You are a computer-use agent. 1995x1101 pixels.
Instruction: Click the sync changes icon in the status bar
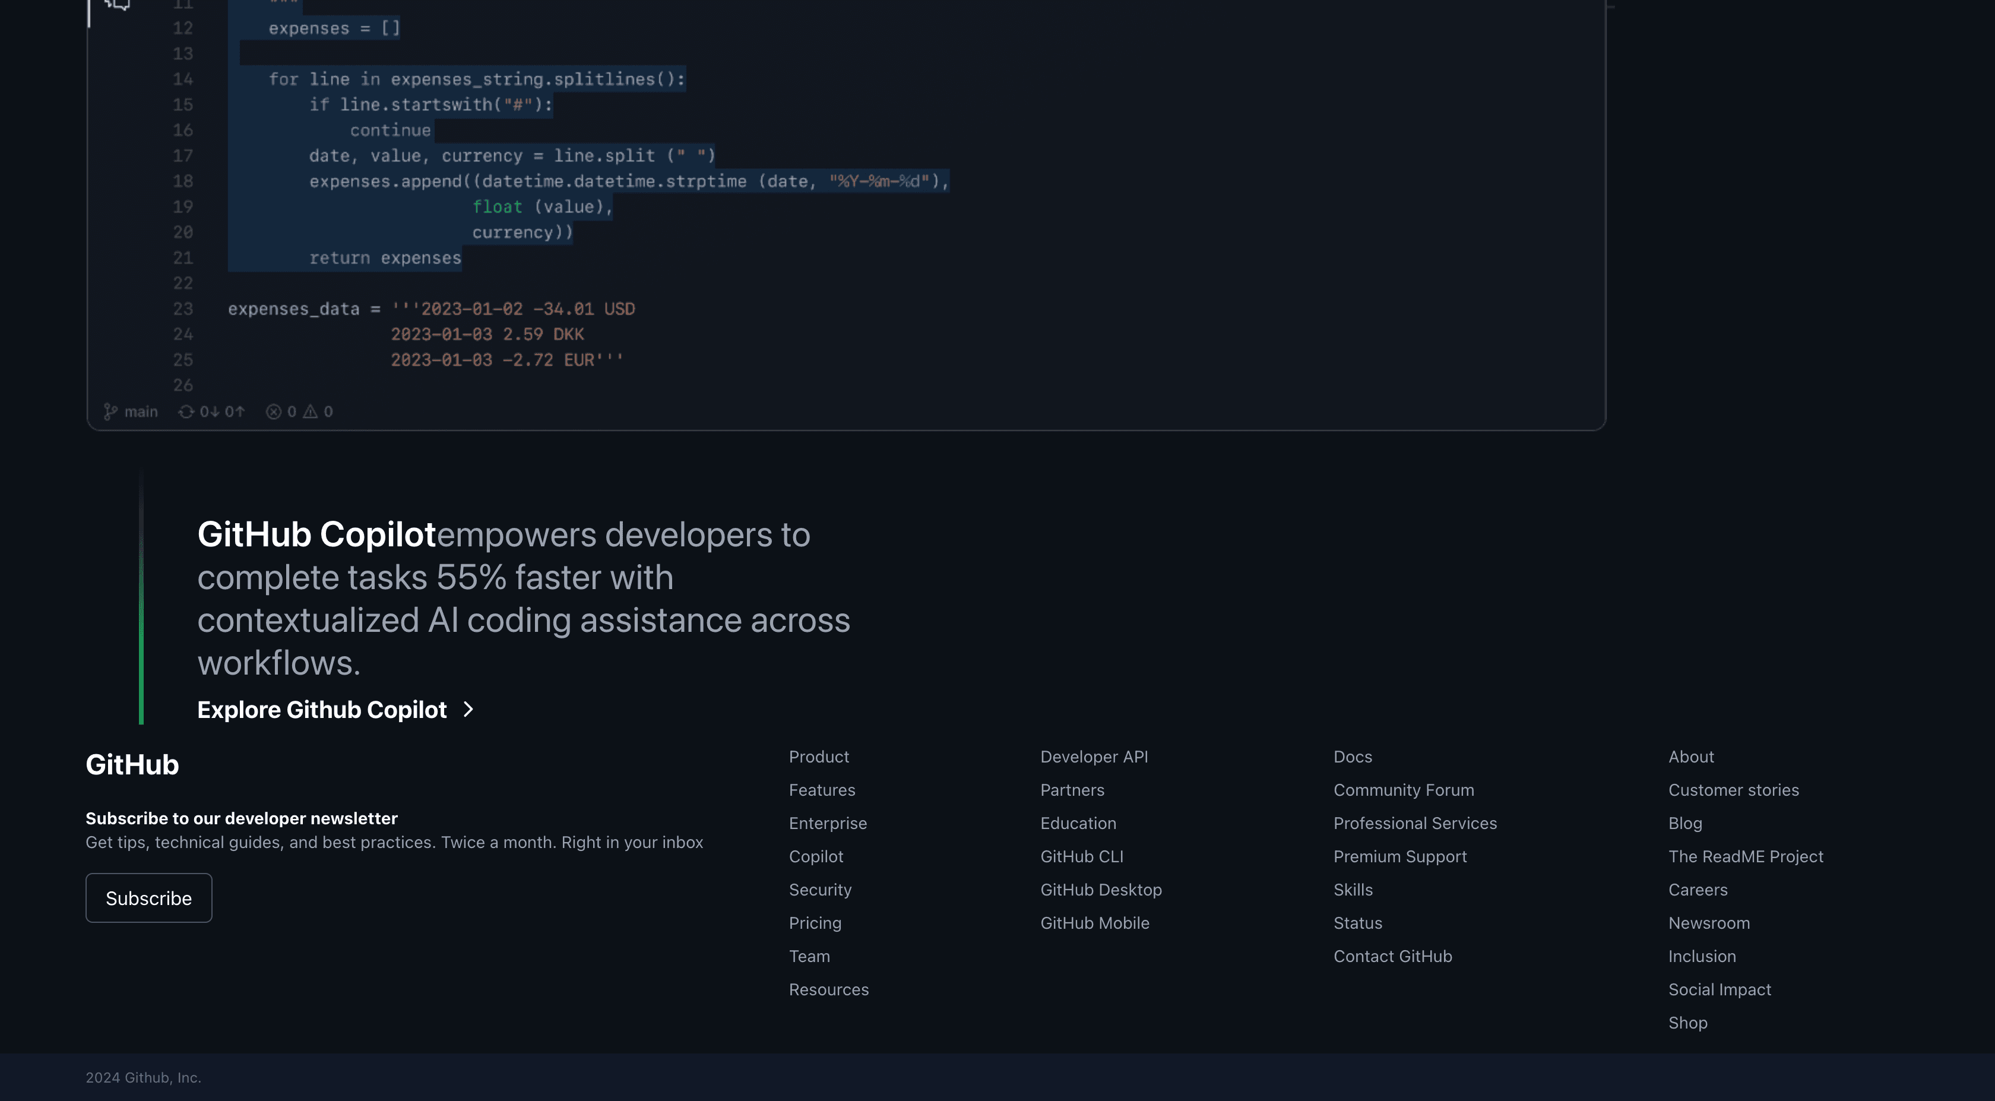pos(186,412)
